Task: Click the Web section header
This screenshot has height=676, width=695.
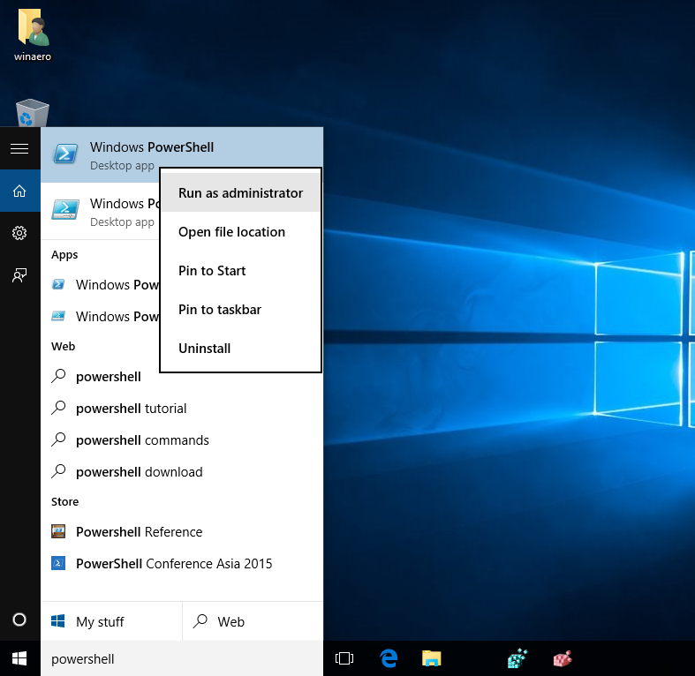Action: (x=63, y=347)
